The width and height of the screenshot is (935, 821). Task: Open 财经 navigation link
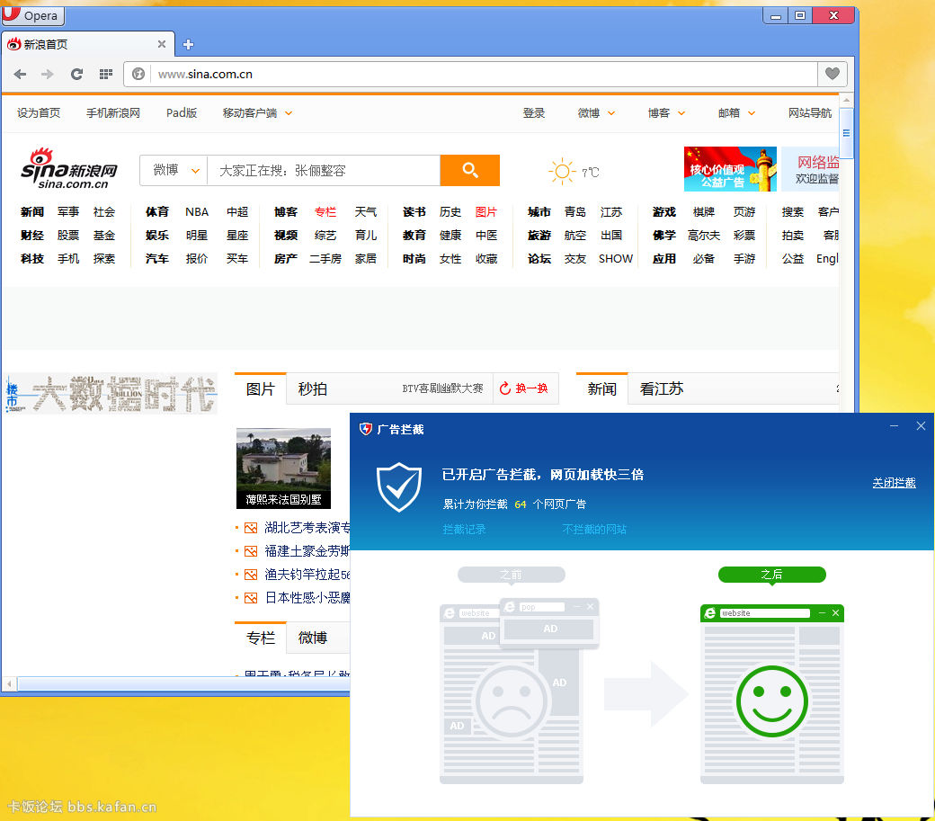click(x=32, y=236)
